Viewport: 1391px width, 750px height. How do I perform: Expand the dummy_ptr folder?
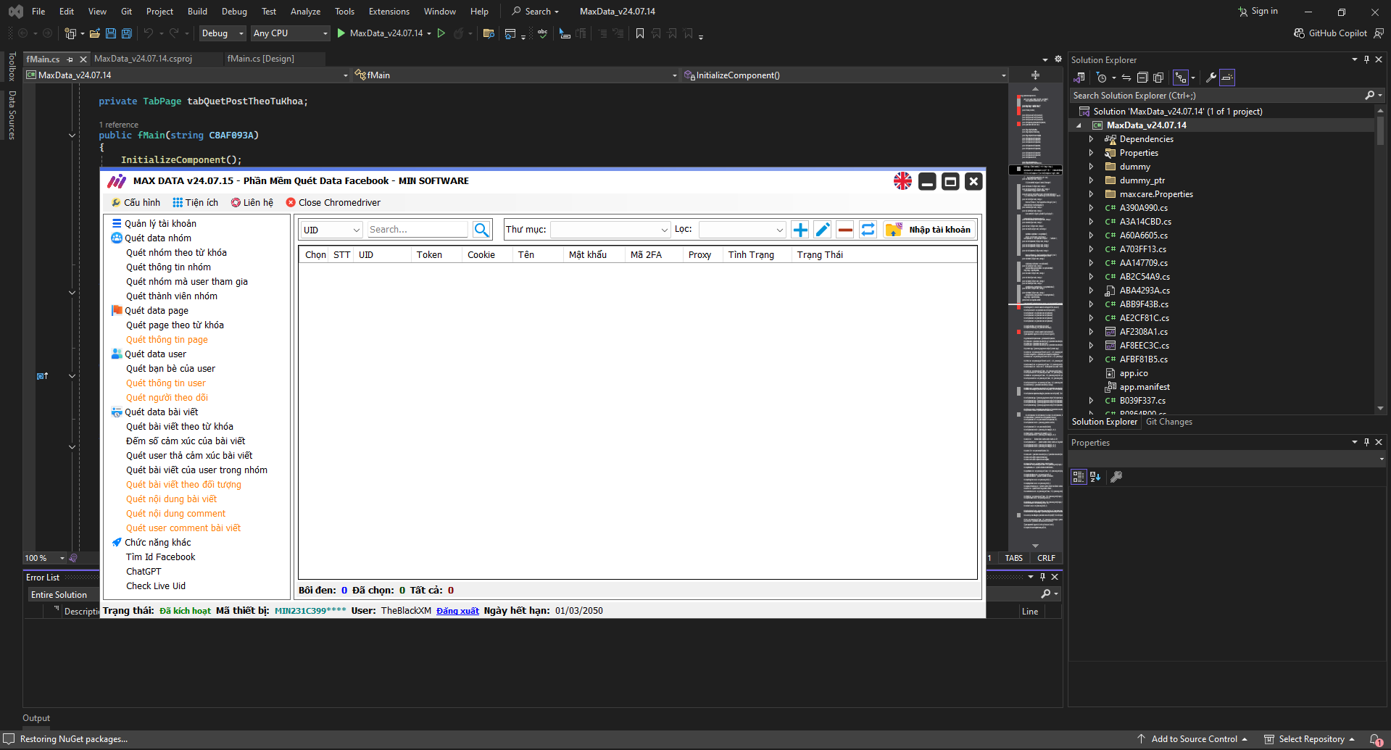1091,180
